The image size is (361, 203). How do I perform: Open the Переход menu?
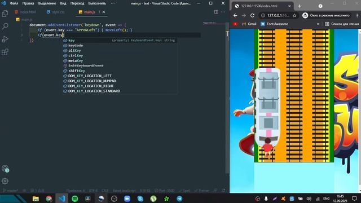click(x=77, y=3)
